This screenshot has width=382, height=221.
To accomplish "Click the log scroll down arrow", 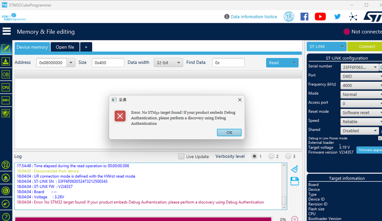I will pyautogui.click(x=284, y=207).
